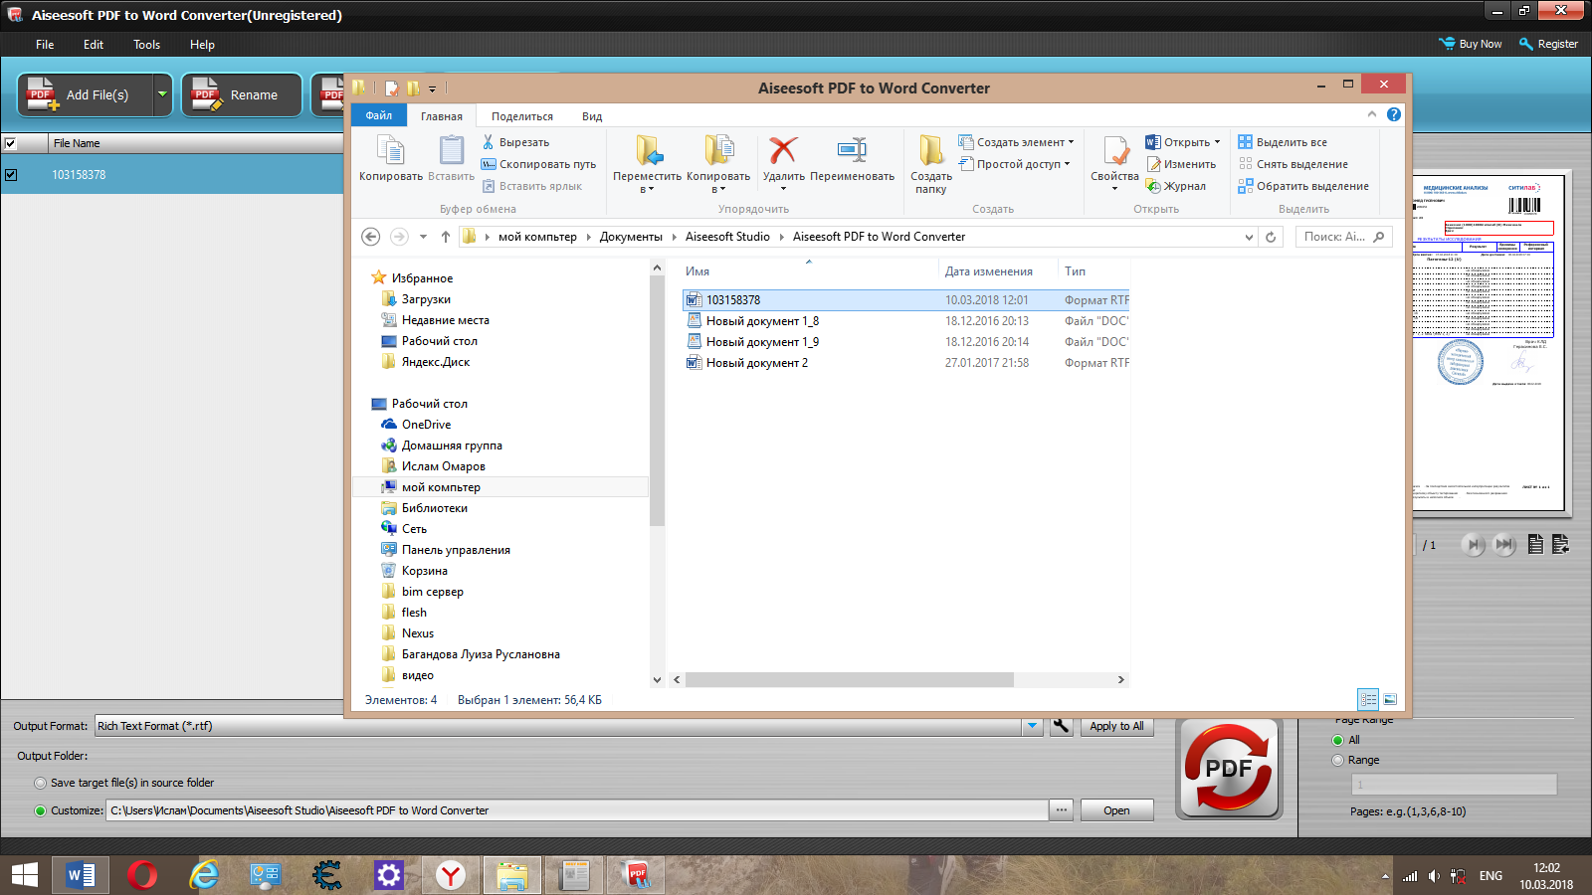Click the page range input field
Screen dimensions: 1592x895
point(1454,785)
